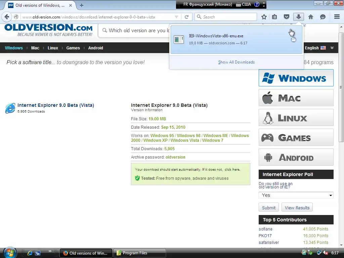Click the volume muted tray icon
Image resolution: width=344 pixels, height=258 pixels.
(x=326, y=253)
